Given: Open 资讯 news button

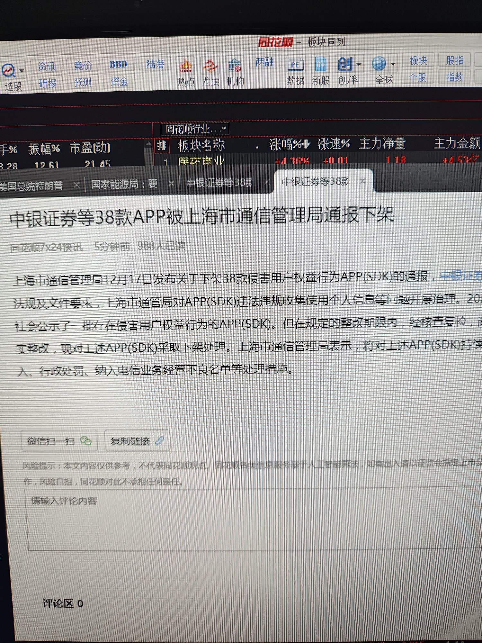Looking at the screenshot, I should click(x=47, y=67).
